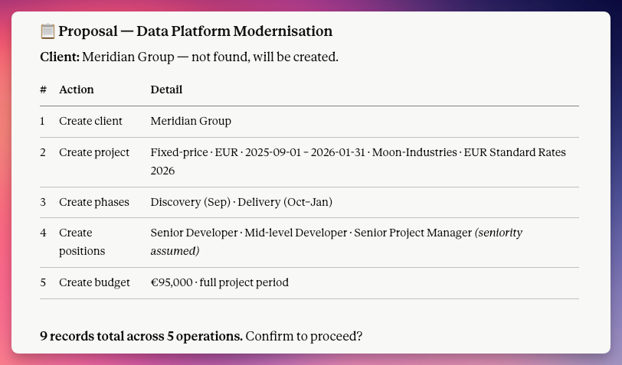Click the Discovery (Sep) phase detail
The height and width of the screenshot is (365, 622).
(191, 202)
